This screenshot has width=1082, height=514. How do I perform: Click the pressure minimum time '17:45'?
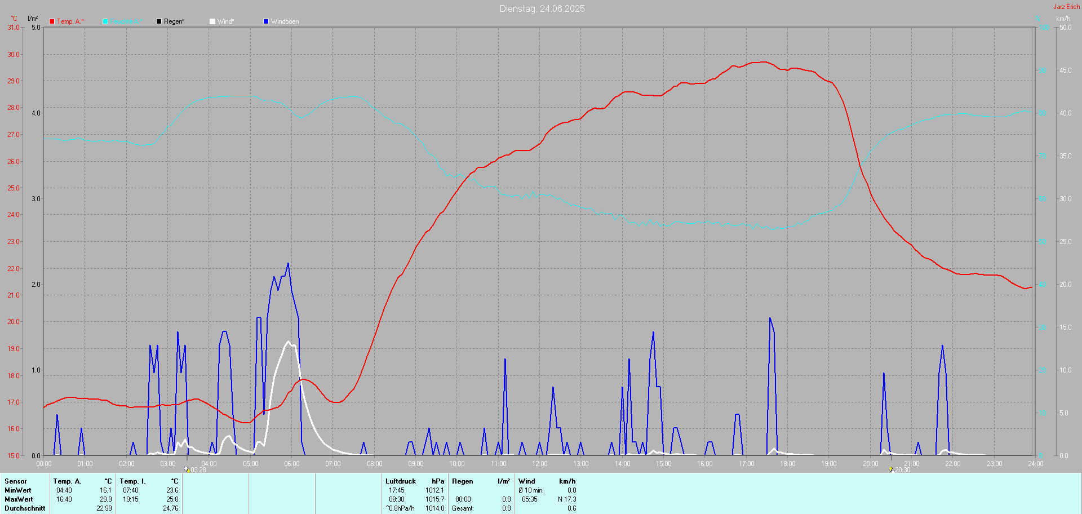click(397, 490)
